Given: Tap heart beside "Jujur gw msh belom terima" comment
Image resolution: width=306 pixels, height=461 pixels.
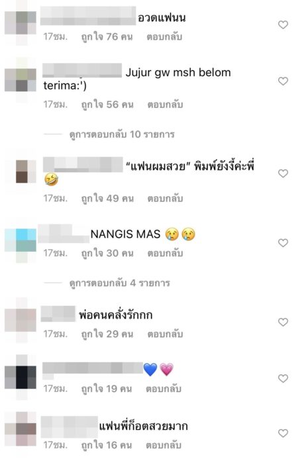Looking at the screenshot, I should tap(283, 81).
